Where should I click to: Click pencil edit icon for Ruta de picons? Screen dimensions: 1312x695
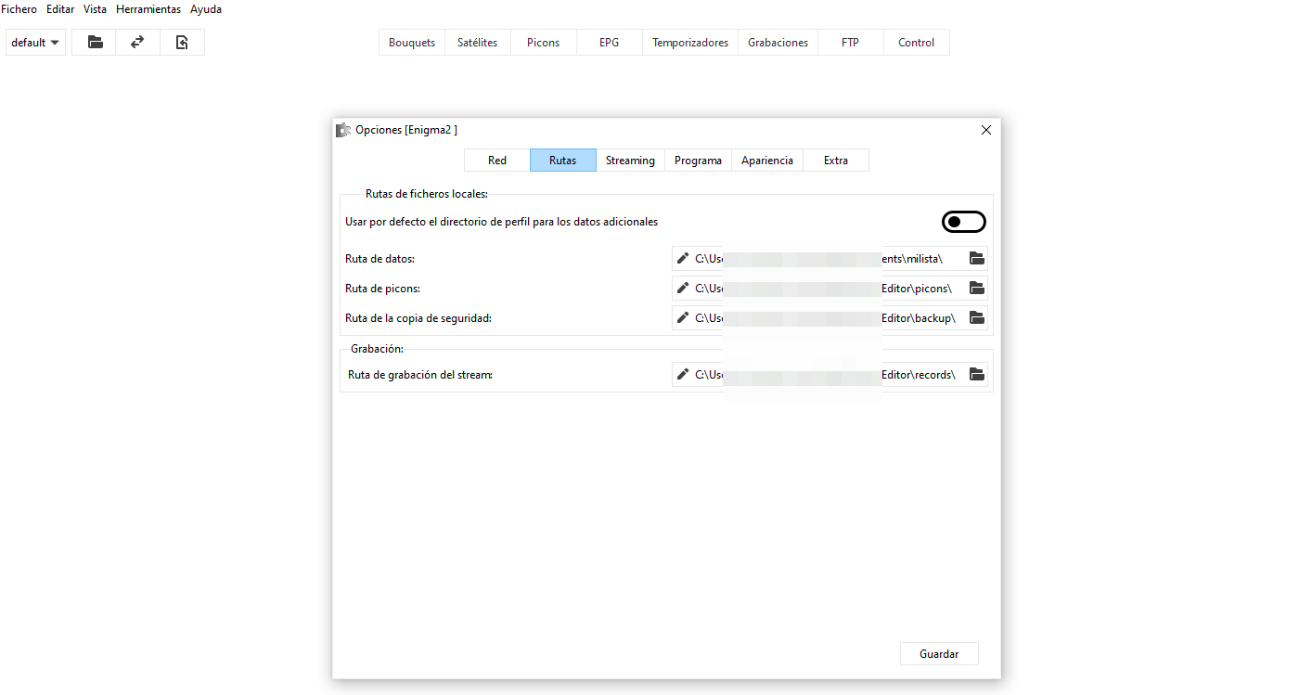(x=684, y=288)
